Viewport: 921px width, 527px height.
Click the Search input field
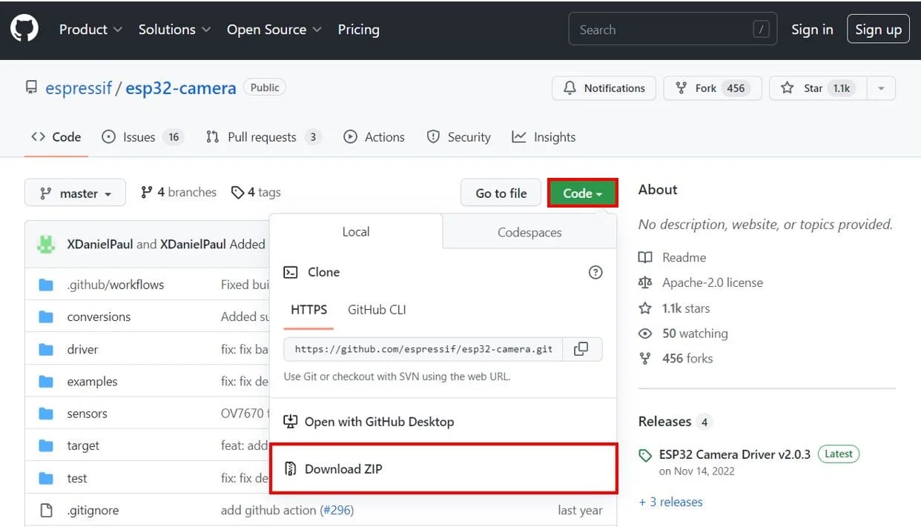click(662, 30)
